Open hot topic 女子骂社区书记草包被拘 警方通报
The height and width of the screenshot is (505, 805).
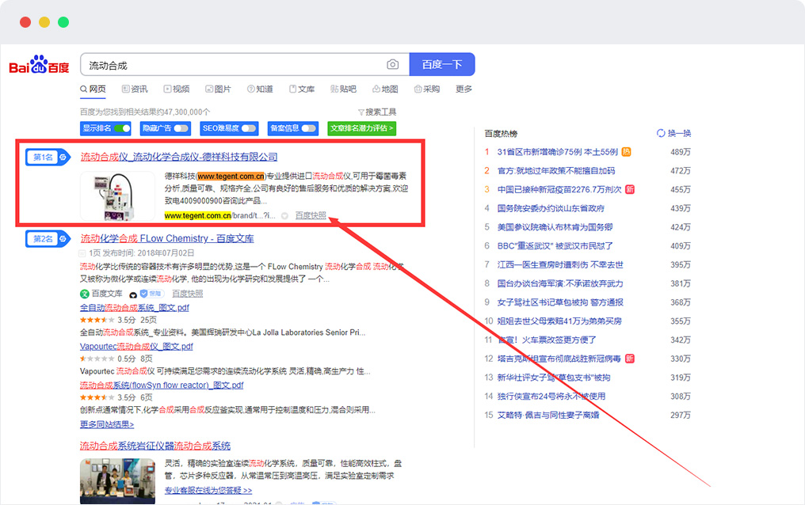[560, 302]
